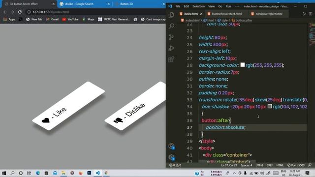Click 'Port : 5500' Live Server status
This screenshot has width=315, height=177.
(x=296, y=165)
